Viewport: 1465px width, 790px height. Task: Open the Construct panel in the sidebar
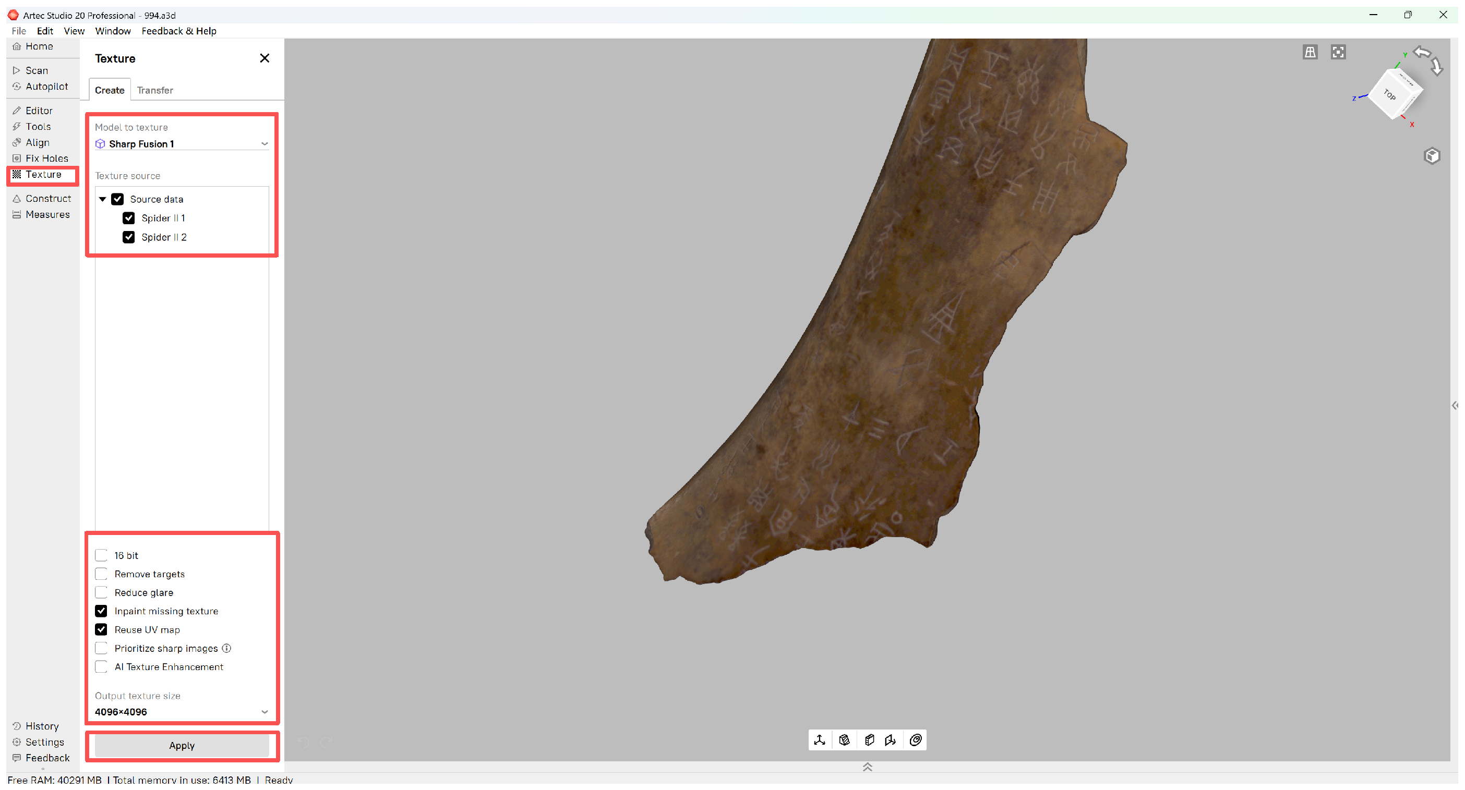42,198
